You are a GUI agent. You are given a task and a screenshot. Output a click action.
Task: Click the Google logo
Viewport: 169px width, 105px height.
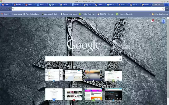point(84,46)
